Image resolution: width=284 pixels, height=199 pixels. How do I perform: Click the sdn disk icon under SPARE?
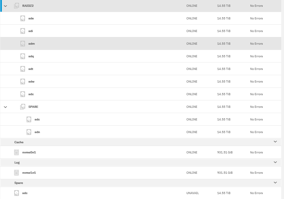pyautogui.click(x=29, y=132)
